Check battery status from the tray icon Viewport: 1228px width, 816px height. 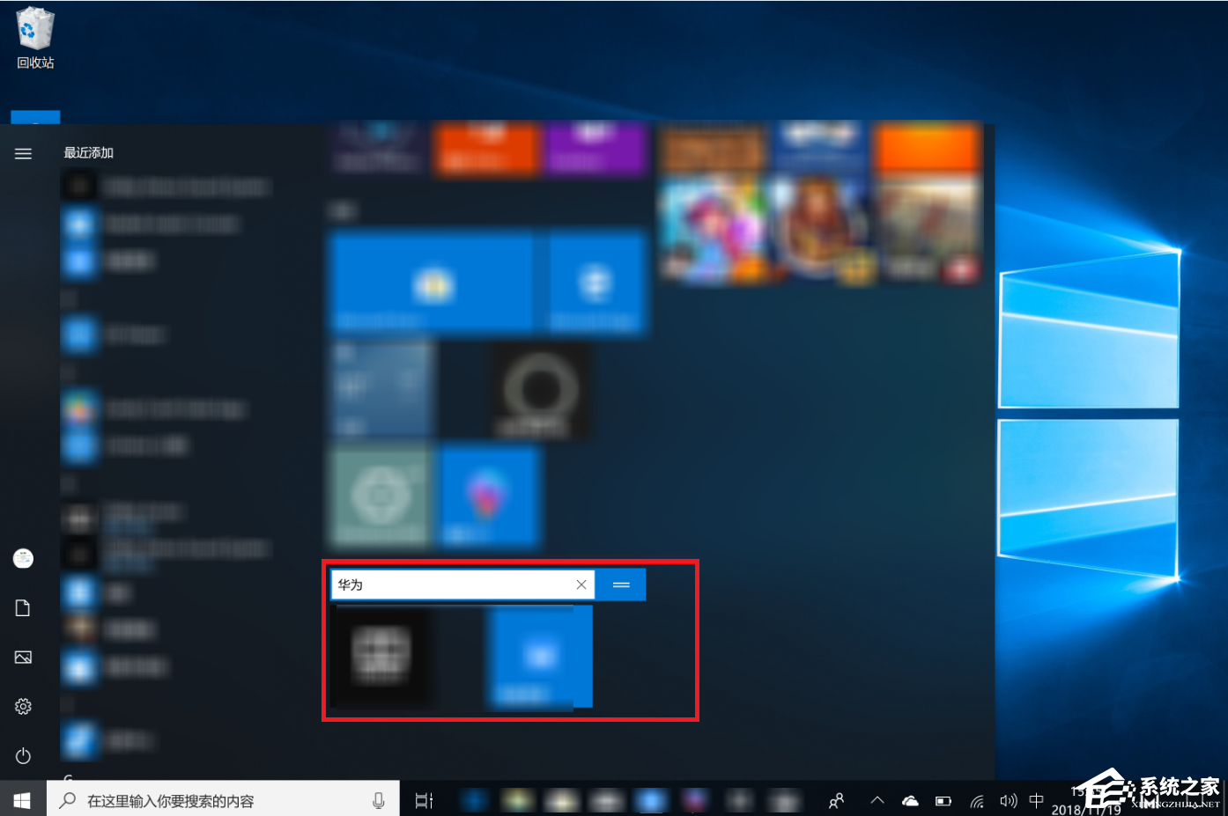tap(943, 800)
